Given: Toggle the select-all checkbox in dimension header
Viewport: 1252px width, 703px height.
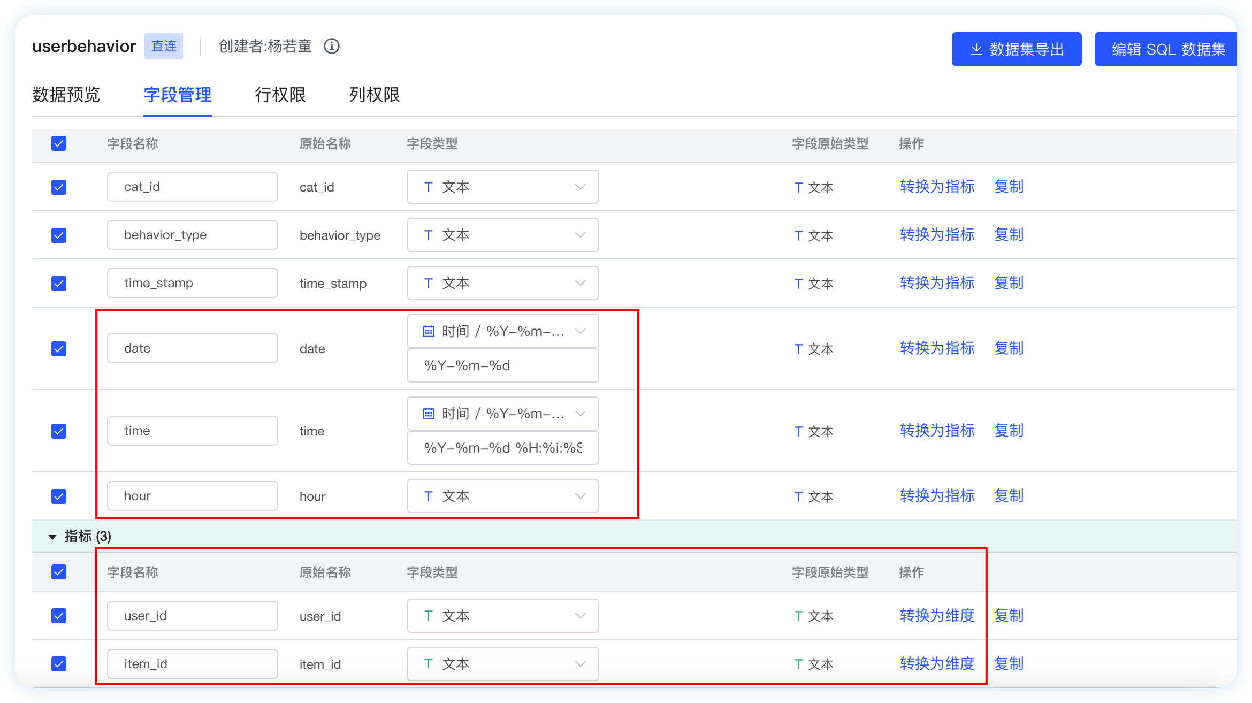Looking at the screenshot, I should 59,143.
